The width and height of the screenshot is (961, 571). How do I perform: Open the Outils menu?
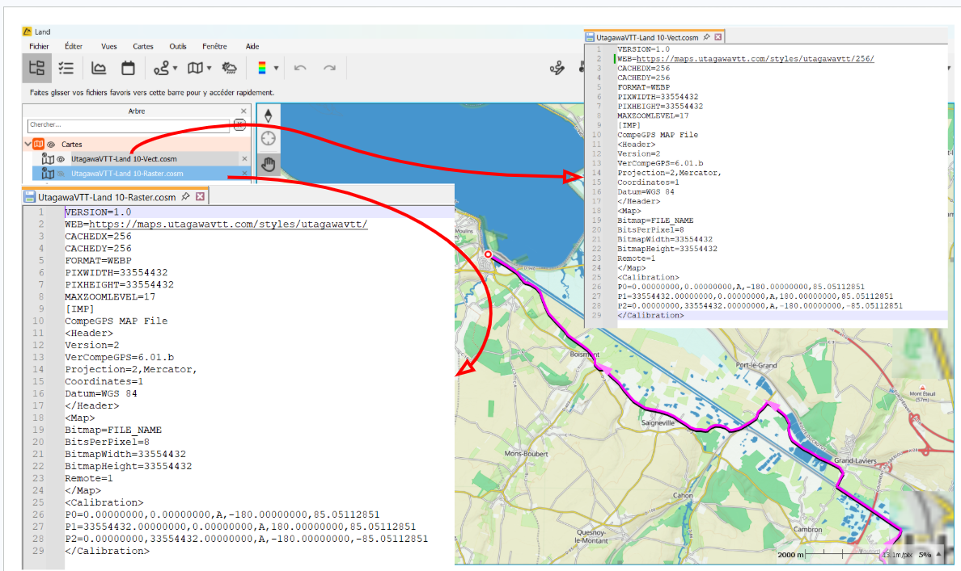pyautogui.click(x=178, y=47)
